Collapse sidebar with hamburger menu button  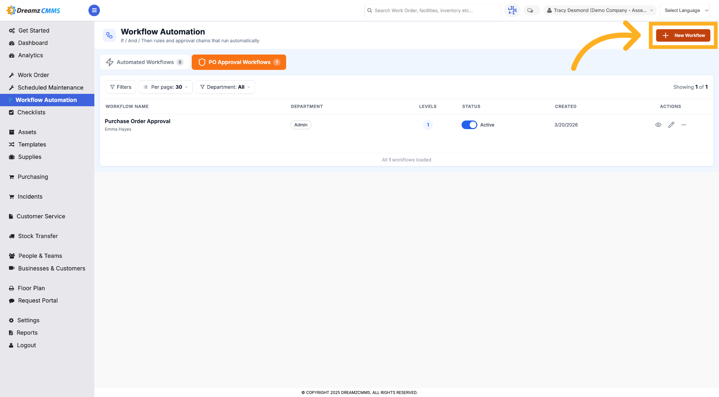[x=94, y=10]
